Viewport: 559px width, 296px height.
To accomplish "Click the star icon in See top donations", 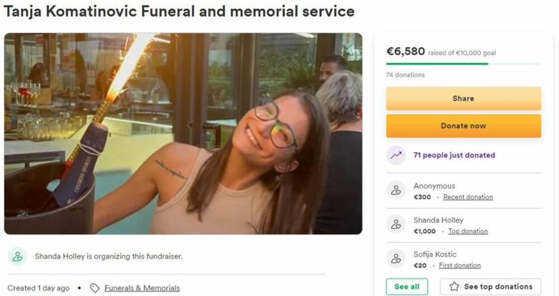I will pyautogui.click(x=454, y=287).
